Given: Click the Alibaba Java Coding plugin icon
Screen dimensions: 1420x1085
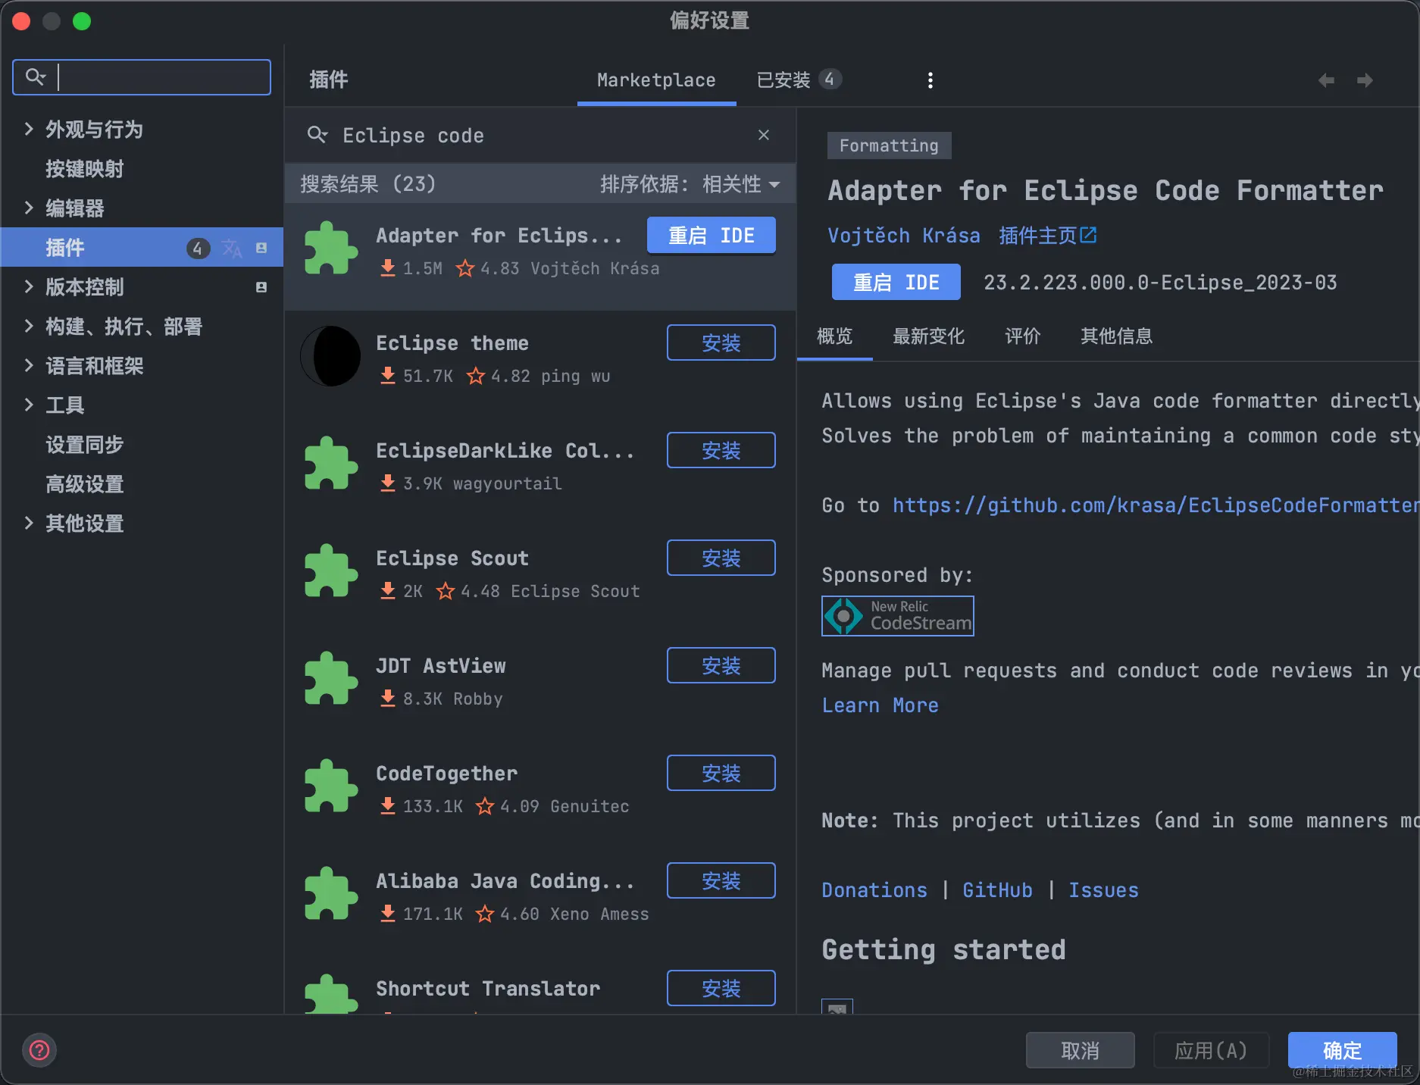Looking at the screenshot, I should 330,894.
